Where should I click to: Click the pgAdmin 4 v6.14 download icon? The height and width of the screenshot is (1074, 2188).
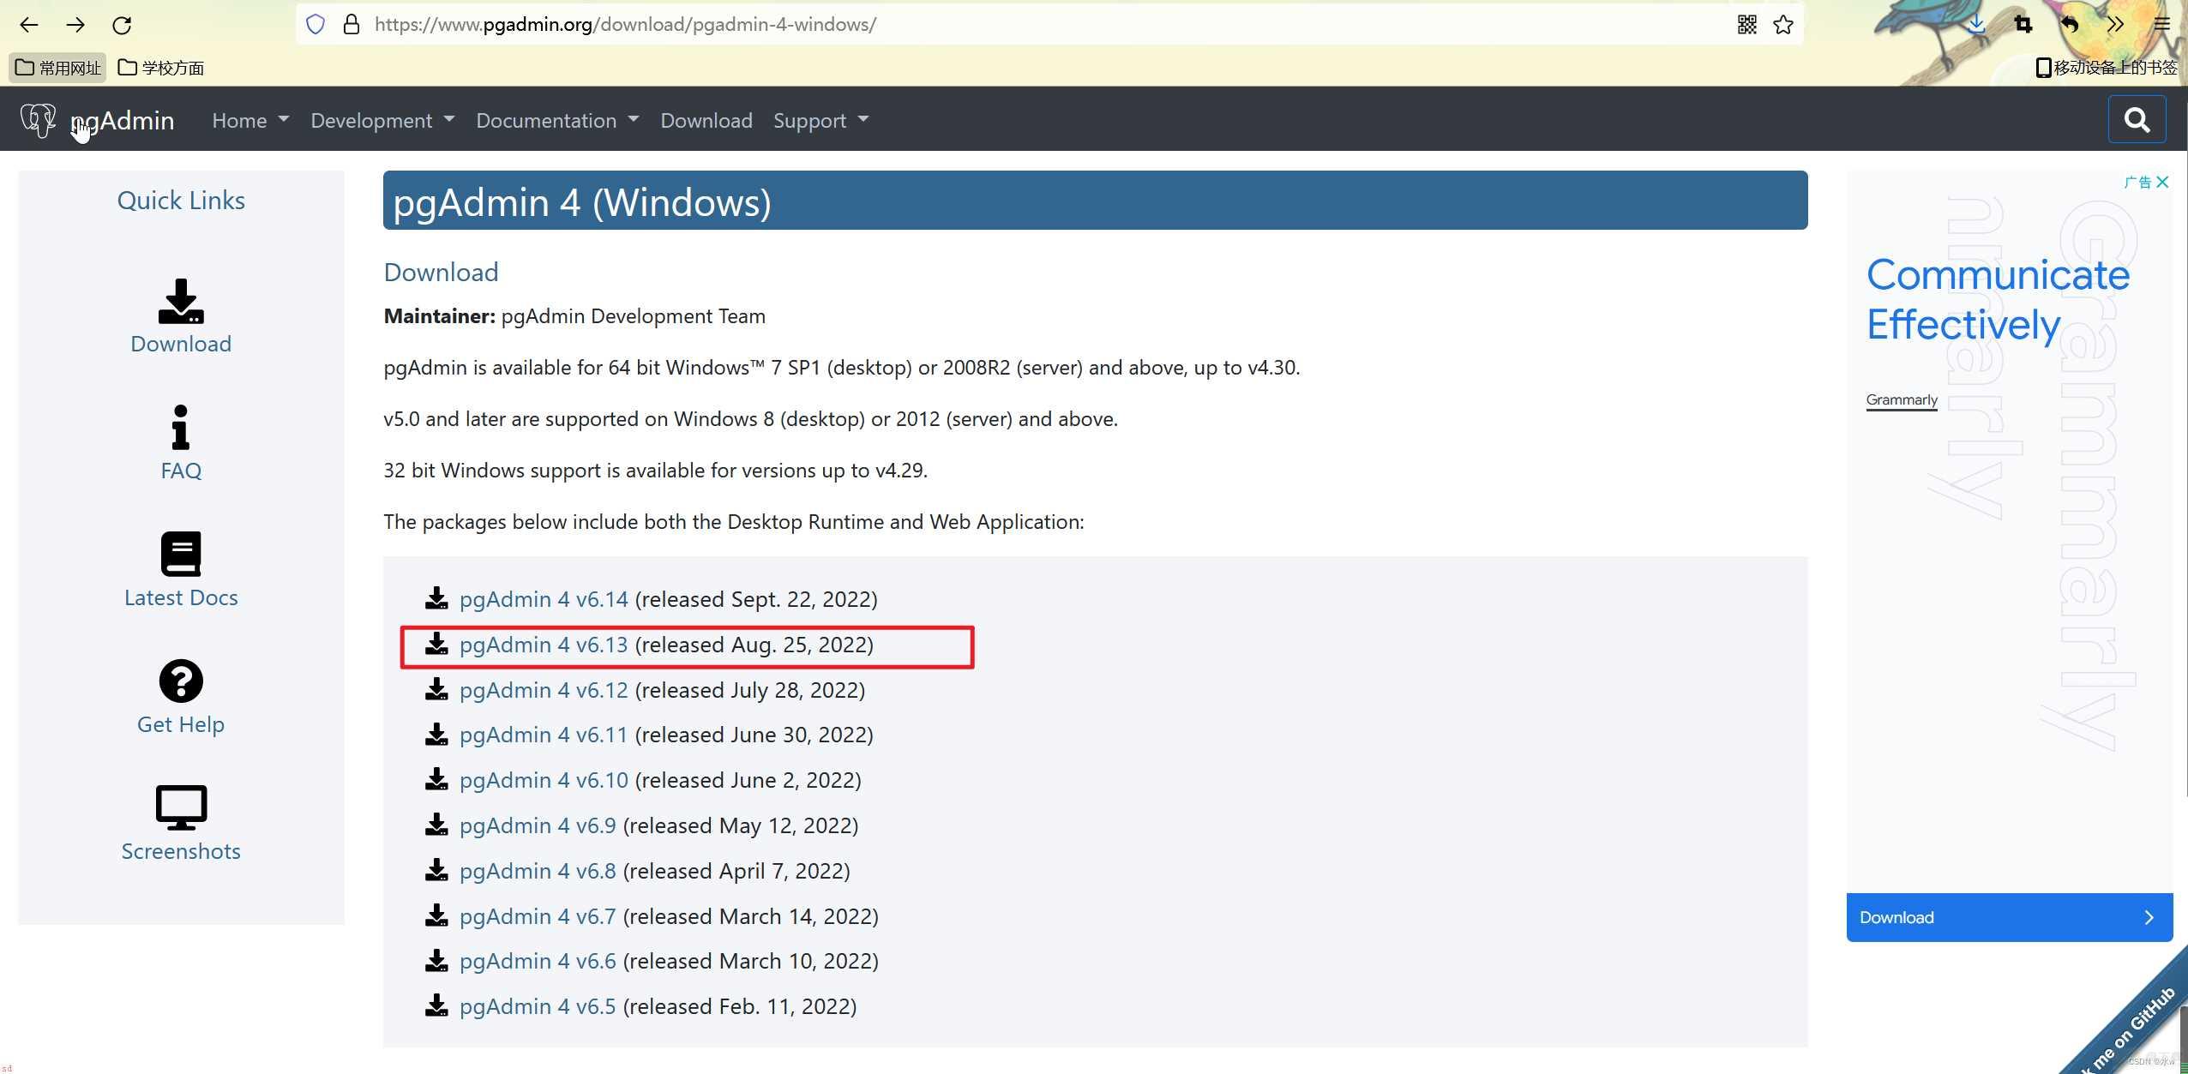pos(436,597)
